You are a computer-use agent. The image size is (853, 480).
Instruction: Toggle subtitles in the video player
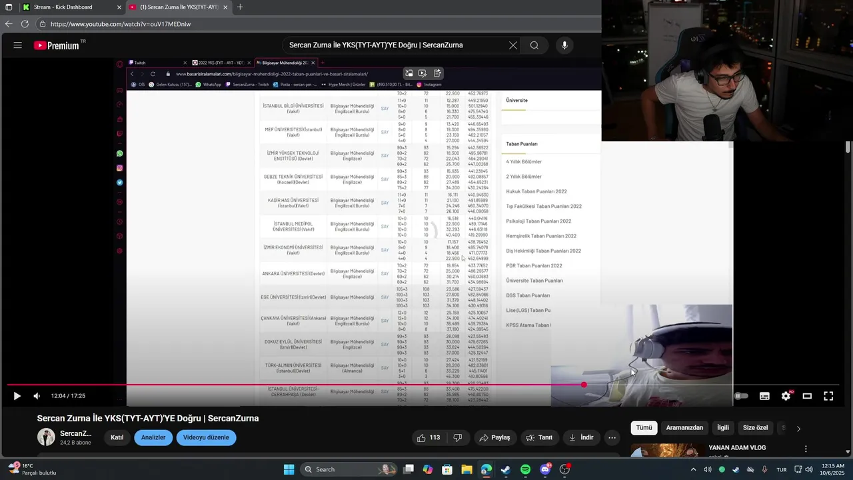(x=764, y=396)
